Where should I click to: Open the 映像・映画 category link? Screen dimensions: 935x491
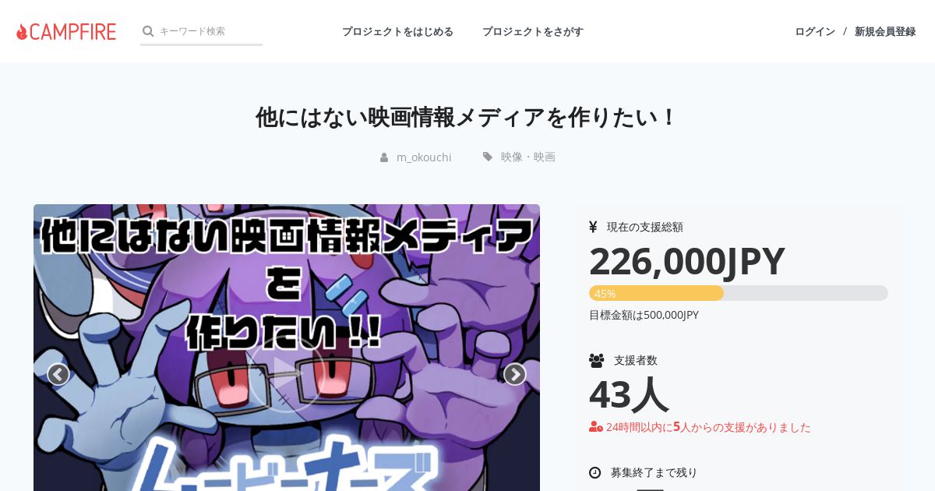tap(528, 157)
